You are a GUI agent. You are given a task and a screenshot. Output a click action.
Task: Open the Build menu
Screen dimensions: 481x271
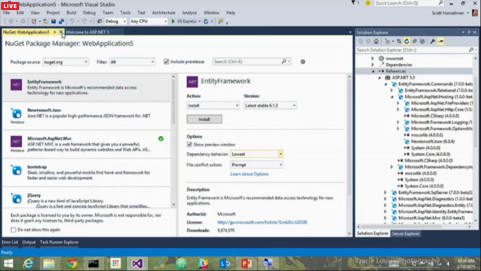71,13
